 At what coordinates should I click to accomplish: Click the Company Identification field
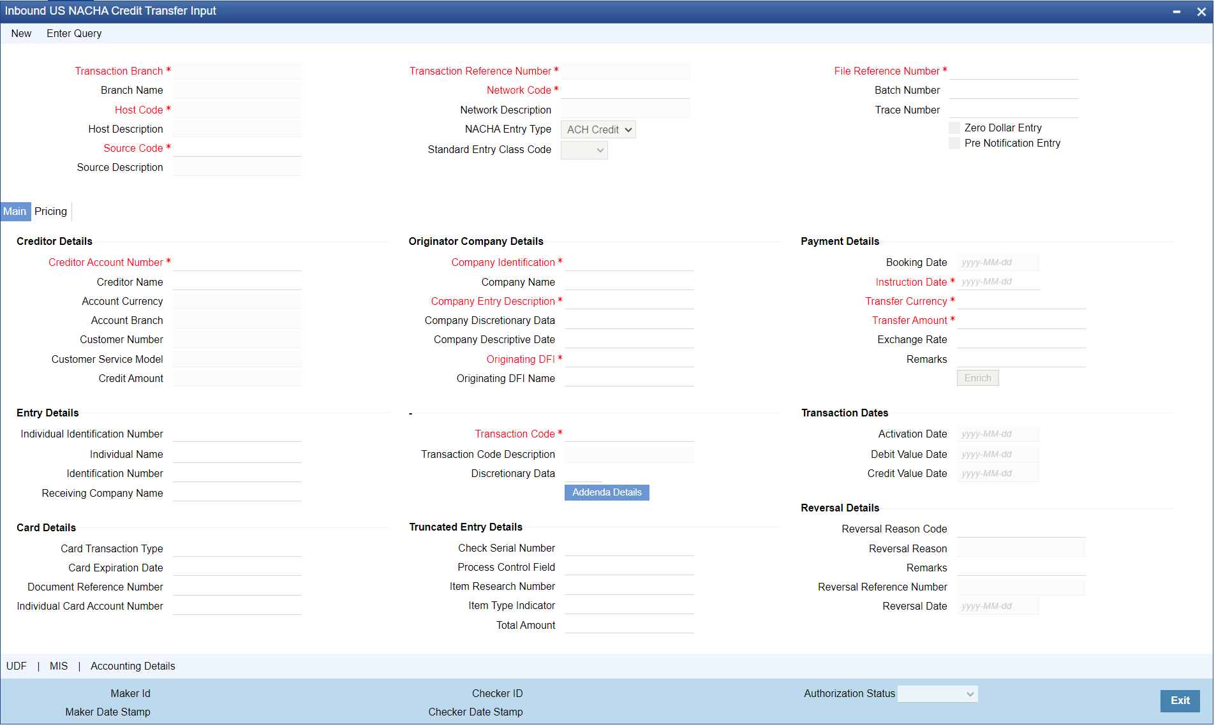point(630,263)
